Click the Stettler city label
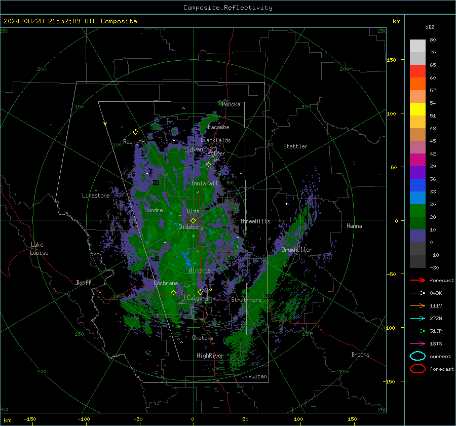456x426 pixels. pyautogui.click(x=295, y=146)
